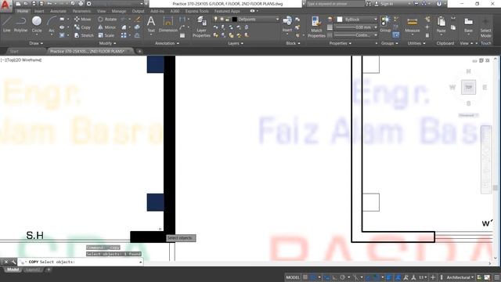
Task: Expand the Modify panel
Action: click(x=107, y=43)
